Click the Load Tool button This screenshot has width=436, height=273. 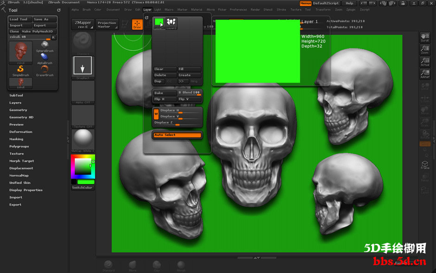pos(20,19)
